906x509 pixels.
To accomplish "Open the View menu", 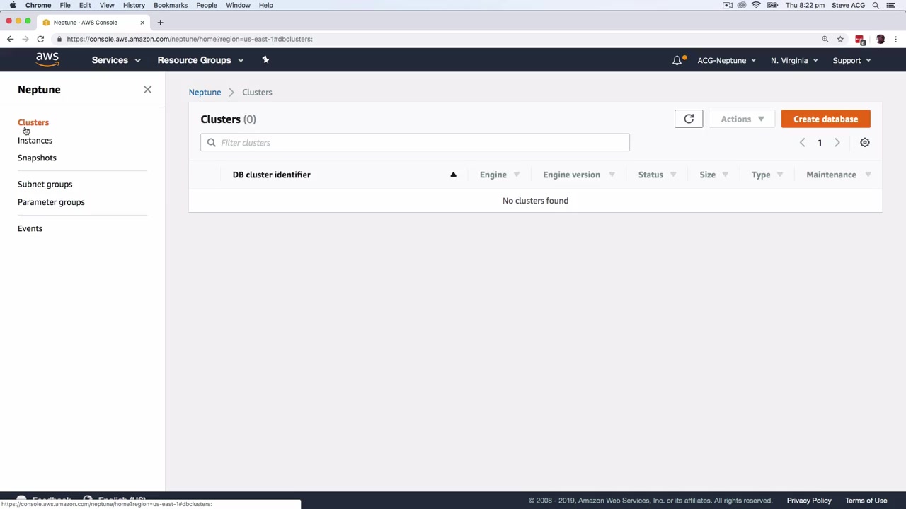I will pos(107,5).
